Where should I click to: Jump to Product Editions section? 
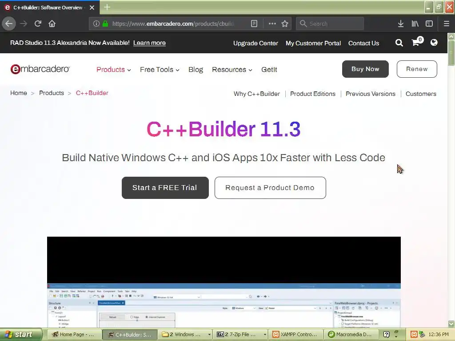click(313, 94)
